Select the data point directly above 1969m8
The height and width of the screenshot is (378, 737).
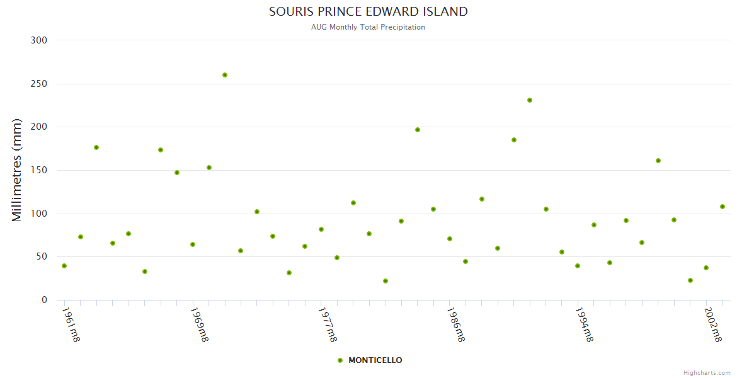(x=193, y=244)
